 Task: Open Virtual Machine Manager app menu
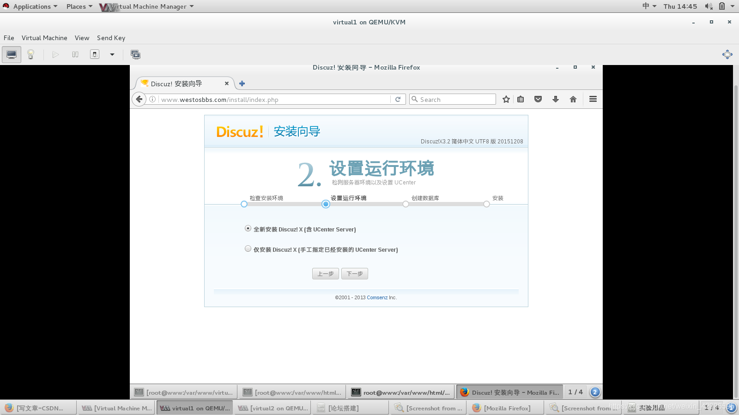(x=147, y=6)
